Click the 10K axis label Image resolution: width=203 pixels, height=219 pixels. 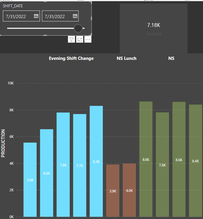click(11, 83)
